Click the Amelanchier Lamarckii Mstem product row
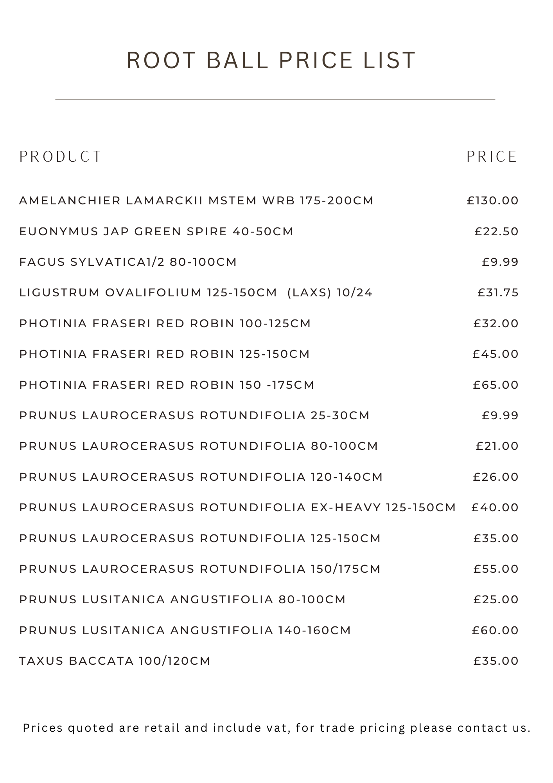The height and width of the screenshot is (783, 553). pos(196,200)
